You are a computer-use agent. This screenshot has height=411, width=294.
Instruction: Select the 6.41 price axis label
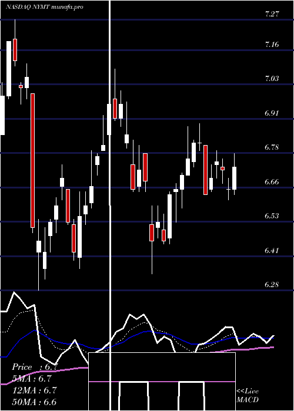click(272, 250)
